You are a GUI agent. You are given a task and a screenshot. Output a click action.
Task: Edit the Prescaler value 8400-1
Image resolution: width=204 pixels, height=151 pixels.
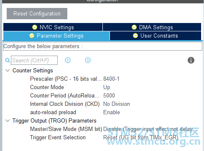tap(111, 79)
